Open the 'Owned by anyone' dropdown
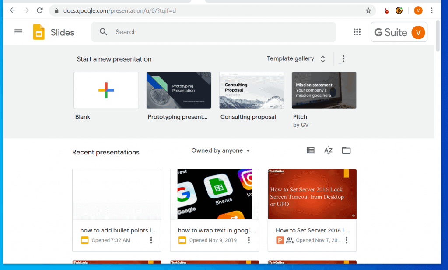The width and height of the screenshot is (448, 270). click(221, 150)
